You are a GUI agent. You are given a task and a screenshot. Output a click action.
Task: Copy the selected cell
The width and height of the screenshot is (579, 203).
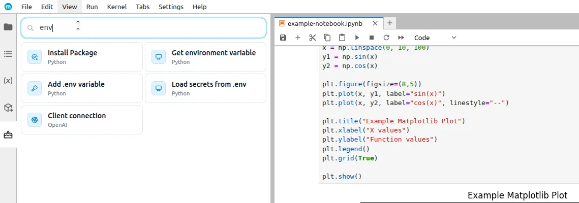327,38
